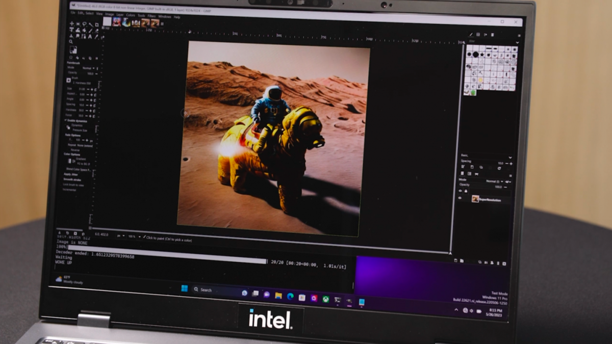Hide the SuperResolution layer via eye icon

tap(460, 198)
